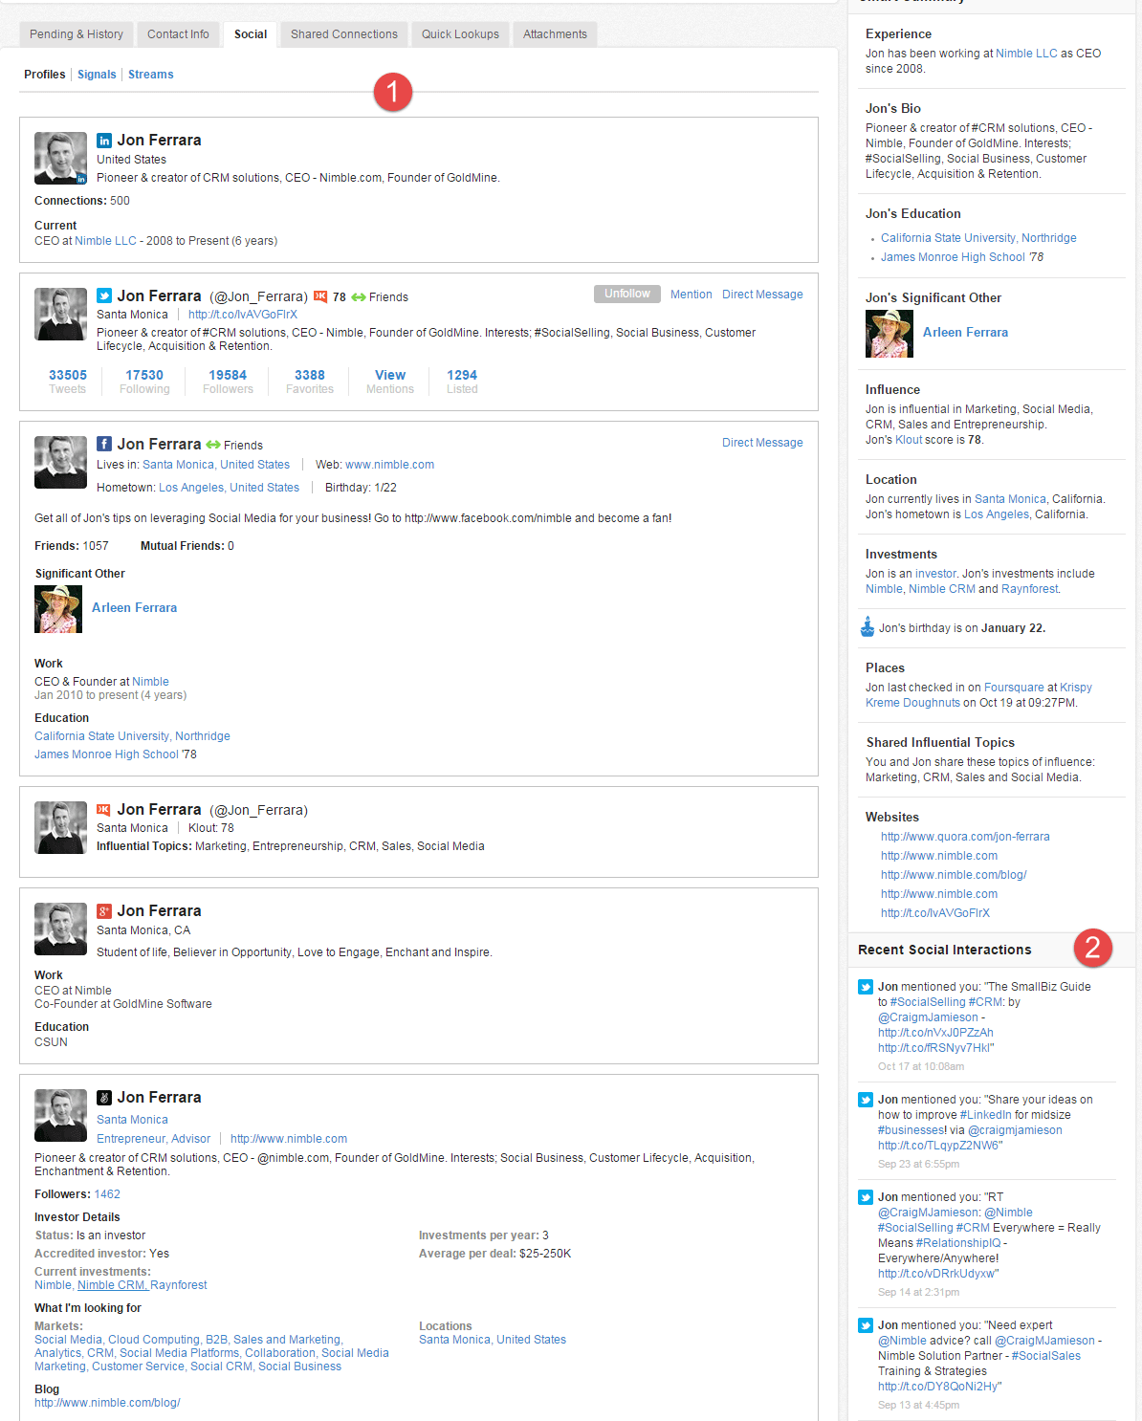This screenshot has width=1142, height=1421.
Task: Unfollow Jon Ferrara on Twitter
Action: click(x=626, y=294)
